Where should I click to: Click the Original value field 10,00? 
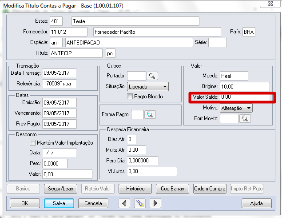pos(245,86)
